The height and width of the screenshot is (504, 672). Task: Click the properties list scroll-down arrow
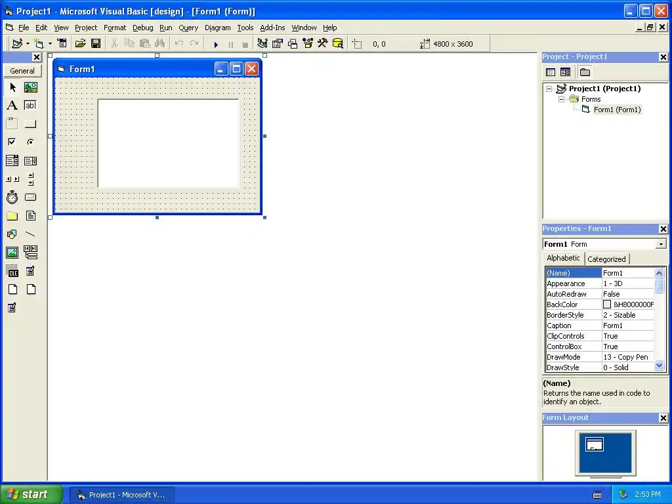coord(659,366)
